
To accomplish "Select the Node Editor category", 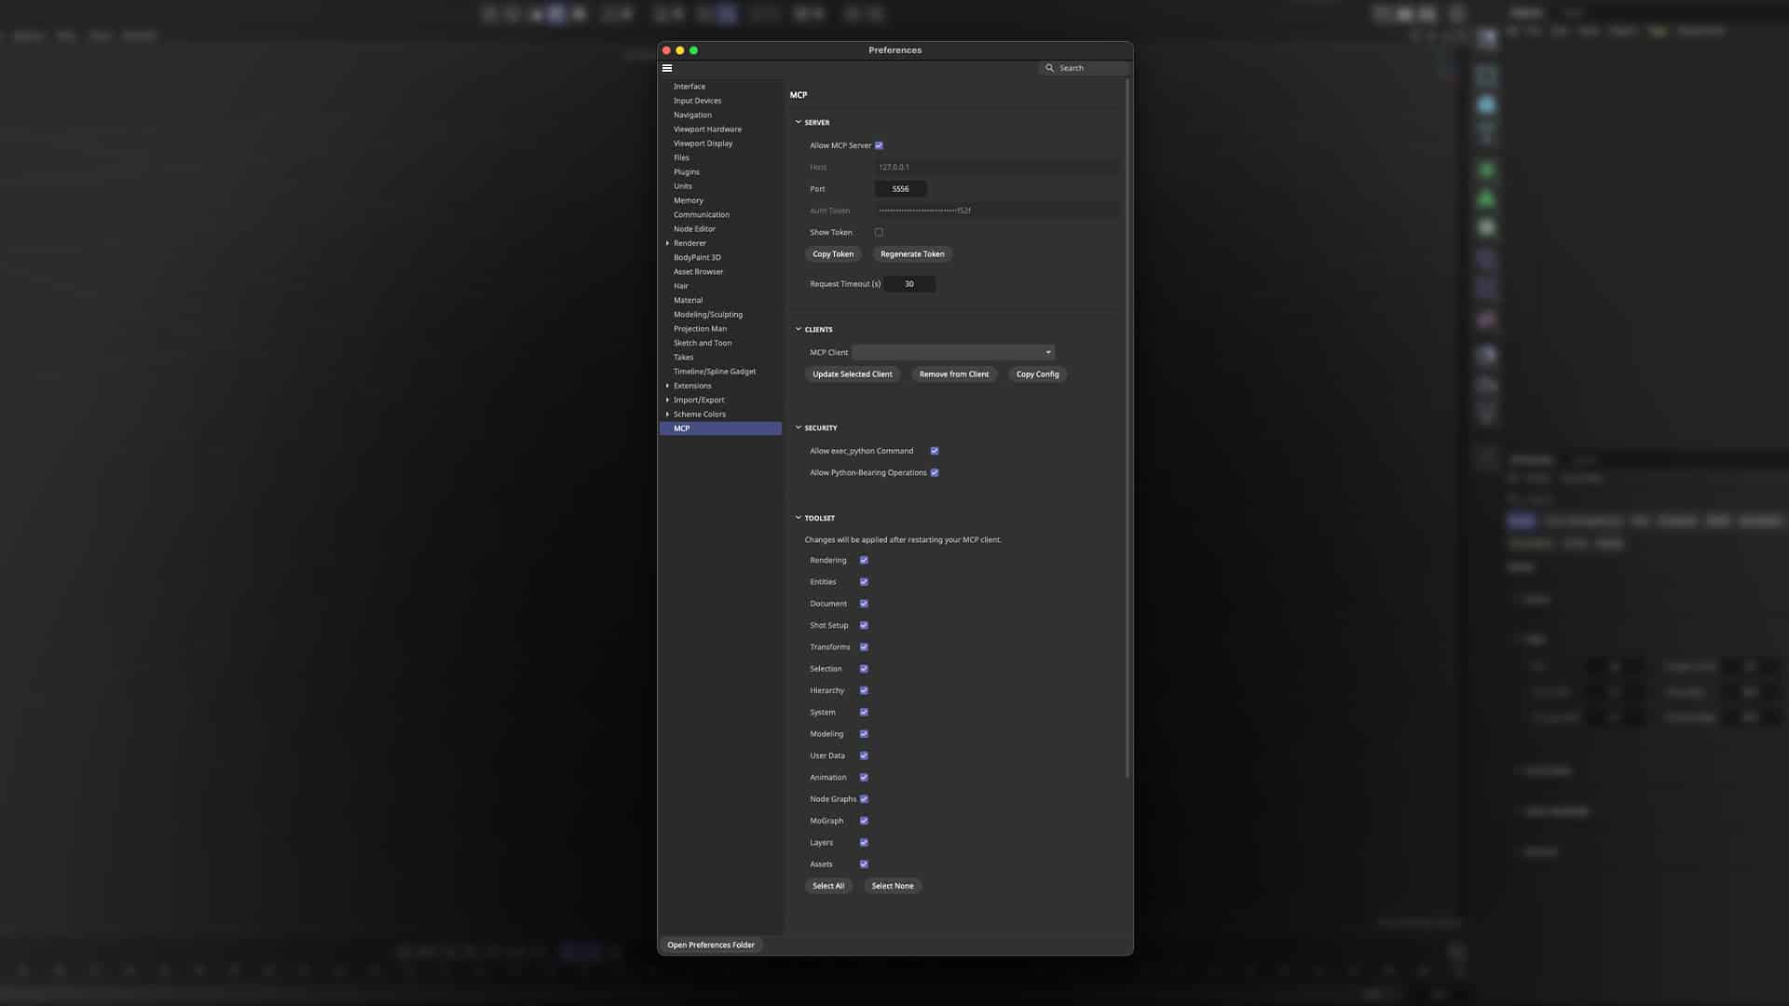I will tap(694, 229).
